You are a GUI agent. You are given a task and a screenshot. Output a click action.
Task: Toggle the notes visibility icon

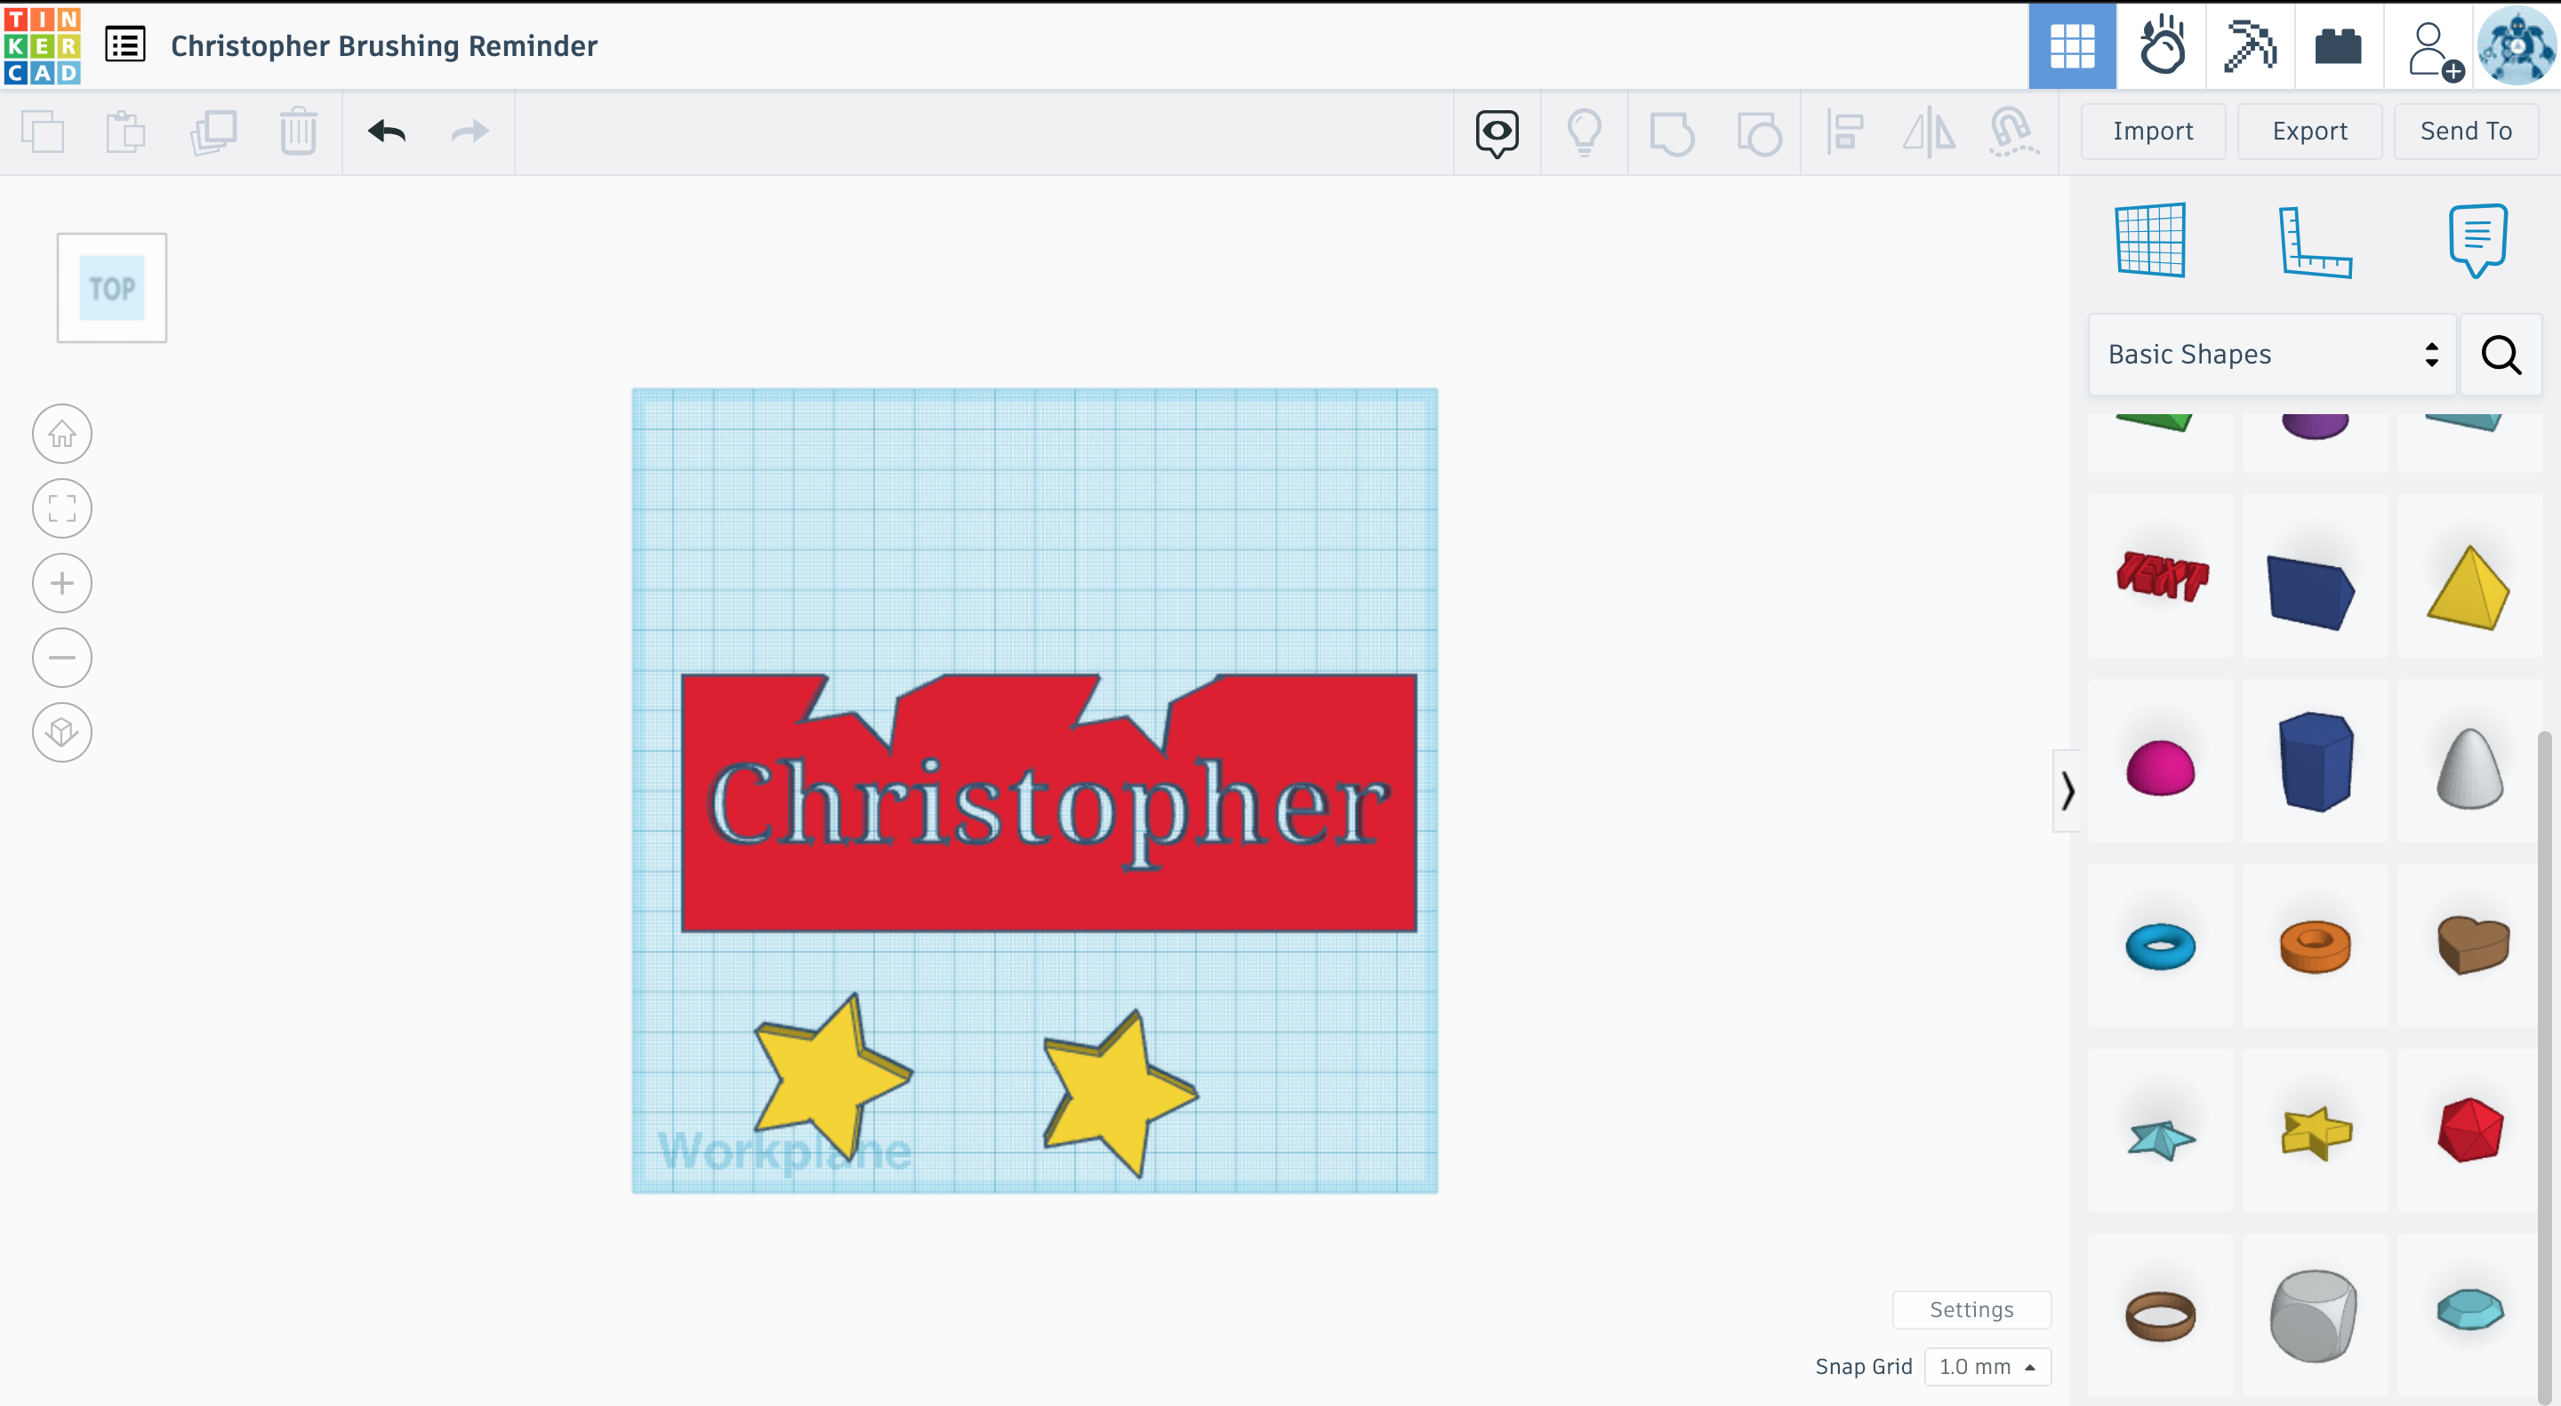(1497, 132)
